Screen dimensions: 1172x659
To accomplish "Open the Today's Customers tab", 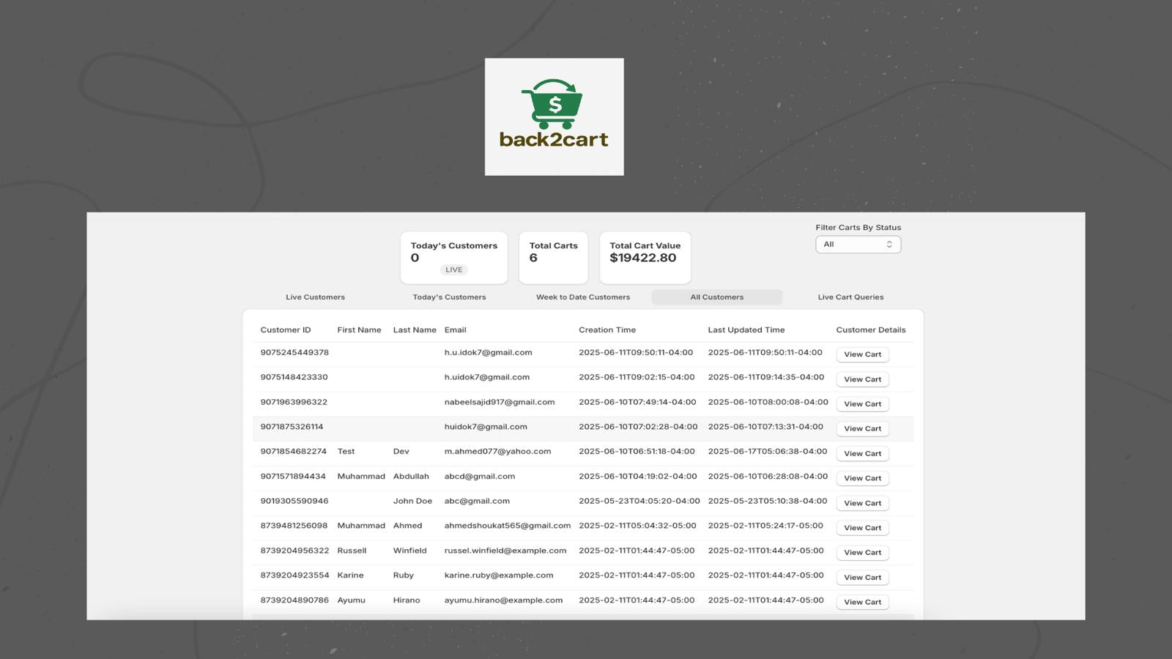I will 449,297.
